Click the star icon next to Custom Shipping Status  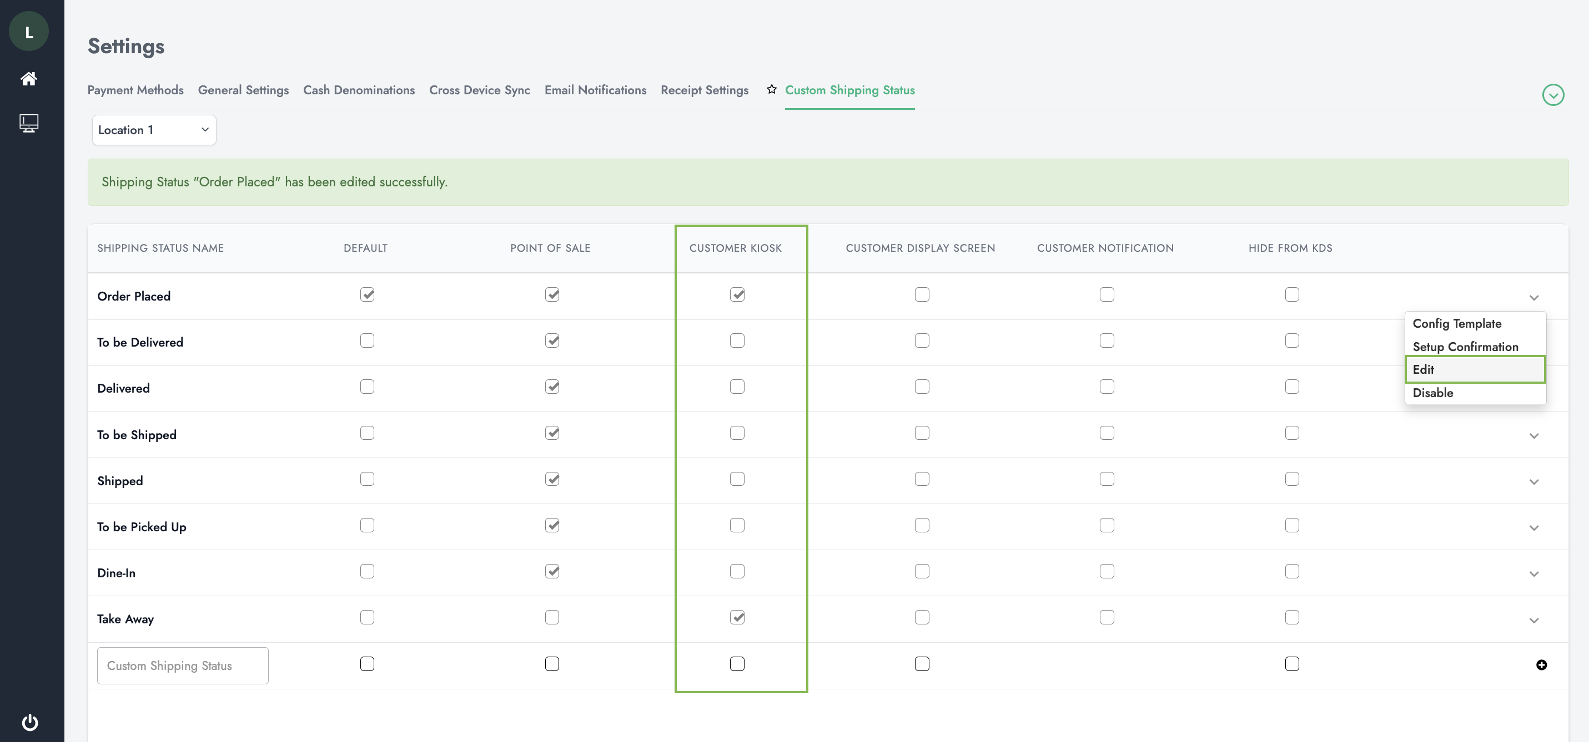tap(771, 90)
